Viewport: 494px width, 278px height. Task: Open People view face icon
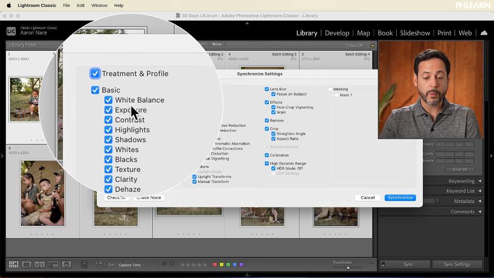[x=66, y=265]
